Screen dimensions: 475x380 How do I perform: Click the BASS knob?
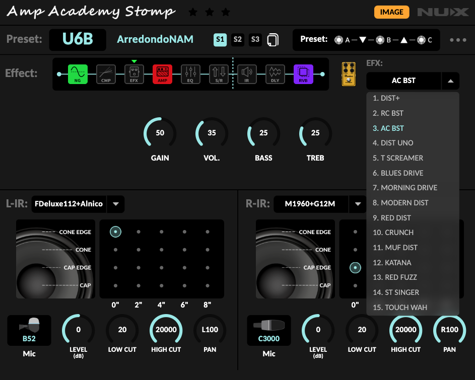tap(263, 133)
